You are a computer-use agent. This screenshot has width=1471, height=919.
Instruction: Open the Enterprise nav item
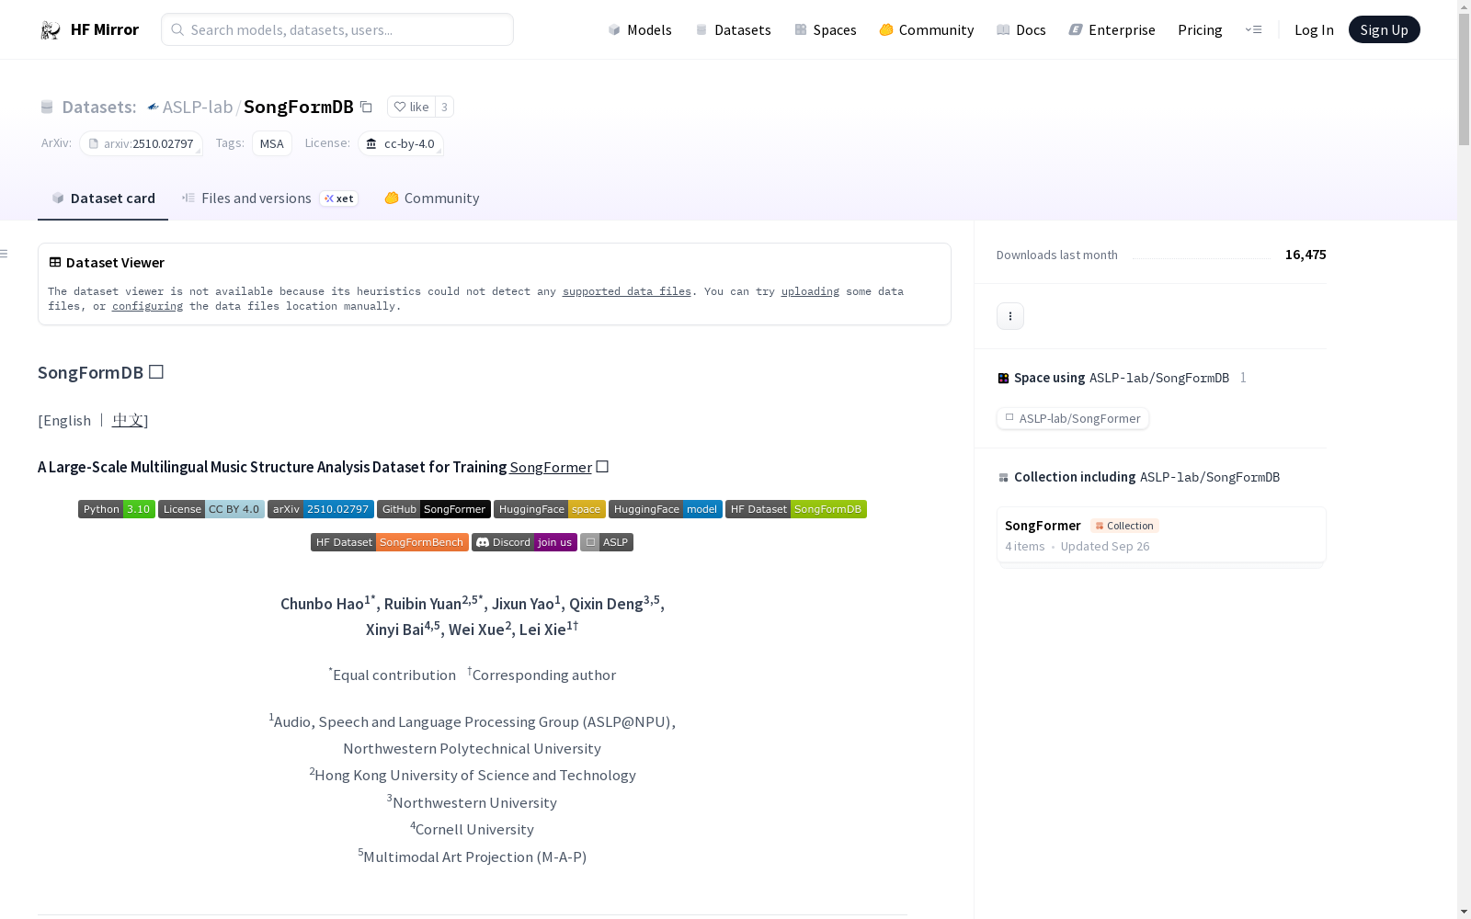[x=1112, y=29]
